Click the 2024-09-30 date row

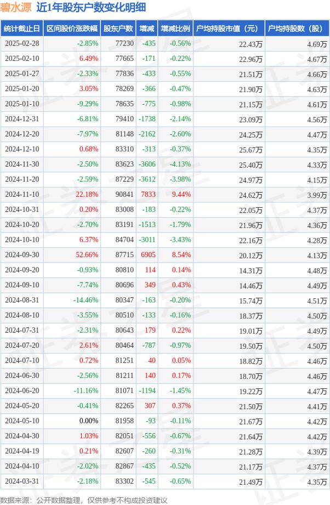22,254
